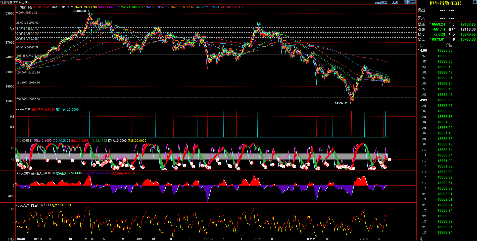This screenshot has width=477, height=241.
Task: Click the 14597.31 low price marker
Action: [341, 103]
